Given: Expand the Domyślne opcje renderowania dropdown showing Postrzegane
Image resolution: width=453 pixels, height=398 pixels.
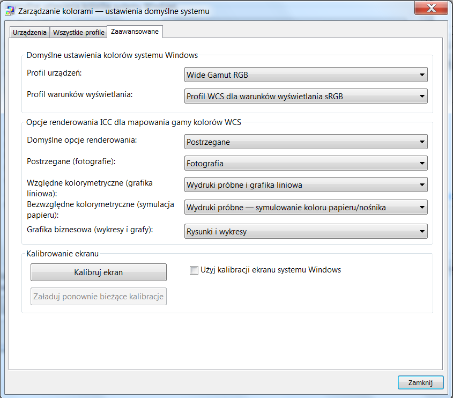Looking at the screenshot, I should [306, 142].
